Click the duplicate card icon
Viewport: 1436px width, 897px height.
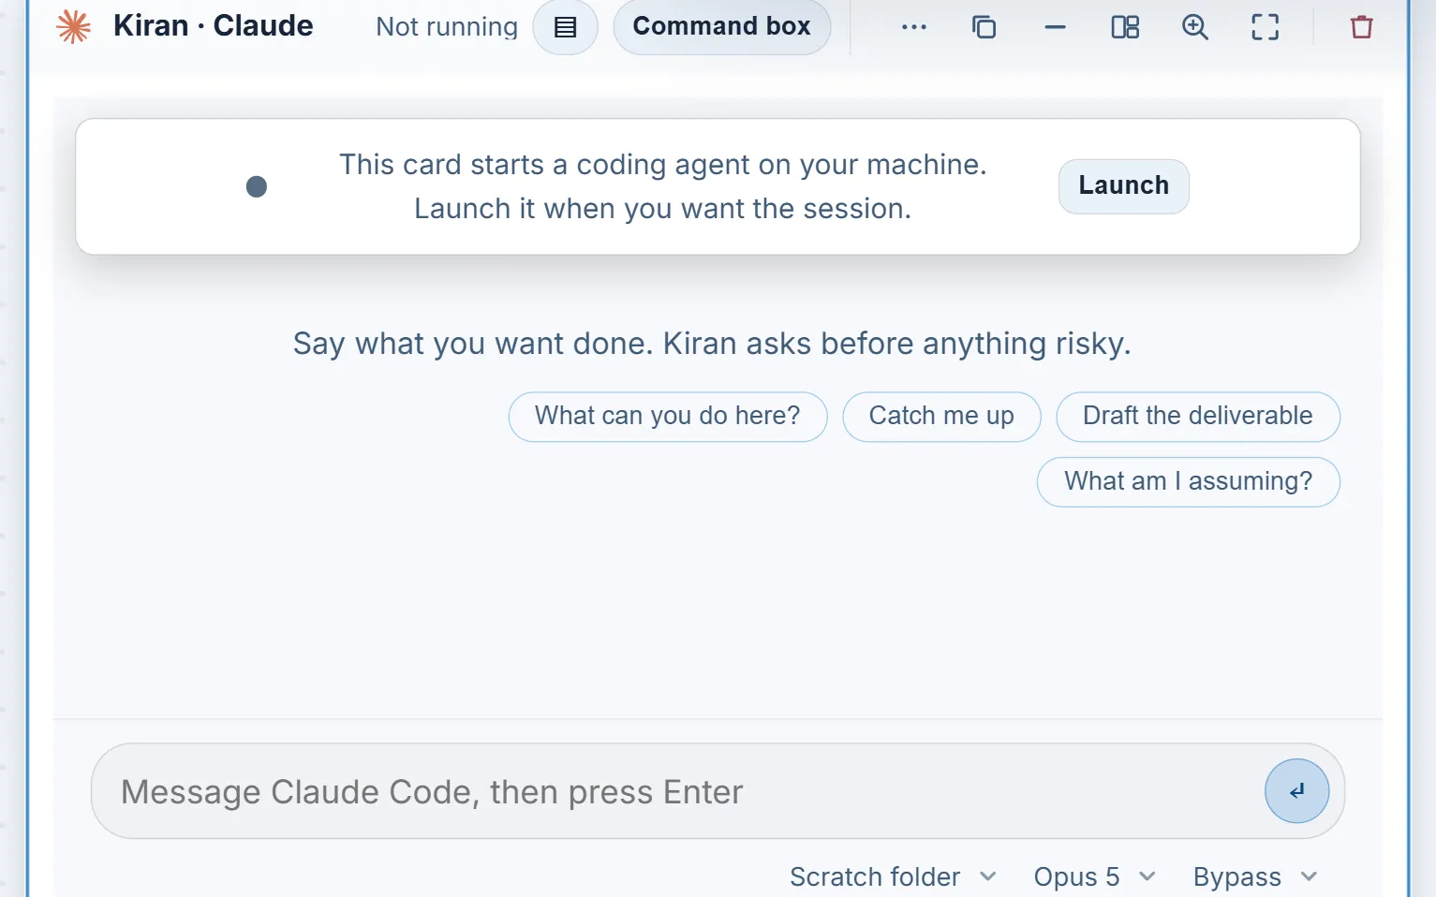(984, 27)
